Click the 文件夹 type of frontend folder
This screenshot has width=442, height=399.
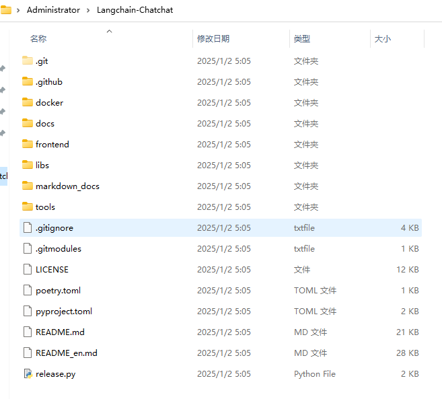(306, 145)
